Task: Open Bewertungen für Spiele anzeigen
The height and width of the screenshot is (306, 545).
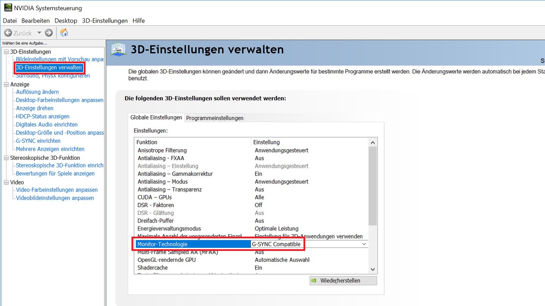Action: tap(55, 173)
